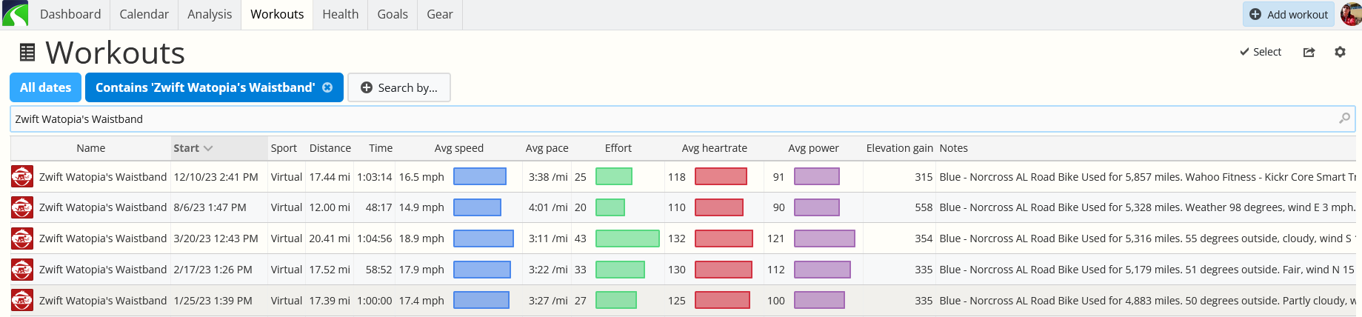Open the settings gear icon
Image resolution: width=1362 pixels, height=317 pixels.
tap(1340, 52)
